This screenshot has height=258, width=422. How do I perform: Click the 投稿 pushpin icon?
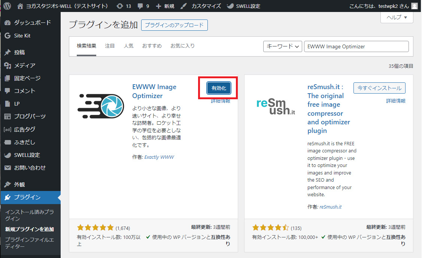click(7, 52)
